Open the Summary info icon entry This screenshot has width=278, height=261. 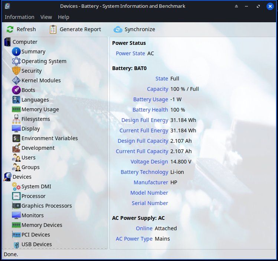[16, 52]
